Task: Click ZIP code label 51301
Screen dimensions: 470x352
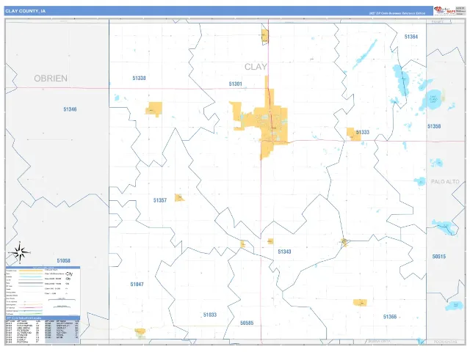Action: (235, 84)
